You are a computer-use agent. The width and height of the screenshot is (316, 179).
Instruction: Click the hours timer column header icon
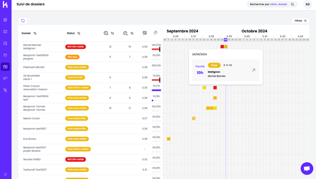pos(155,33)
